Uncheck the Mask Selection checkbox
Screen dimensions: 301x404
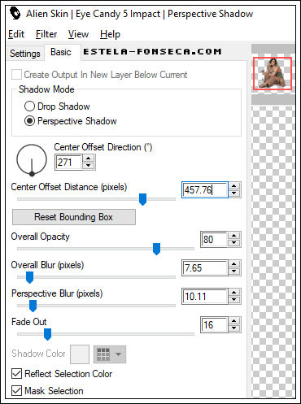[16, 391]
